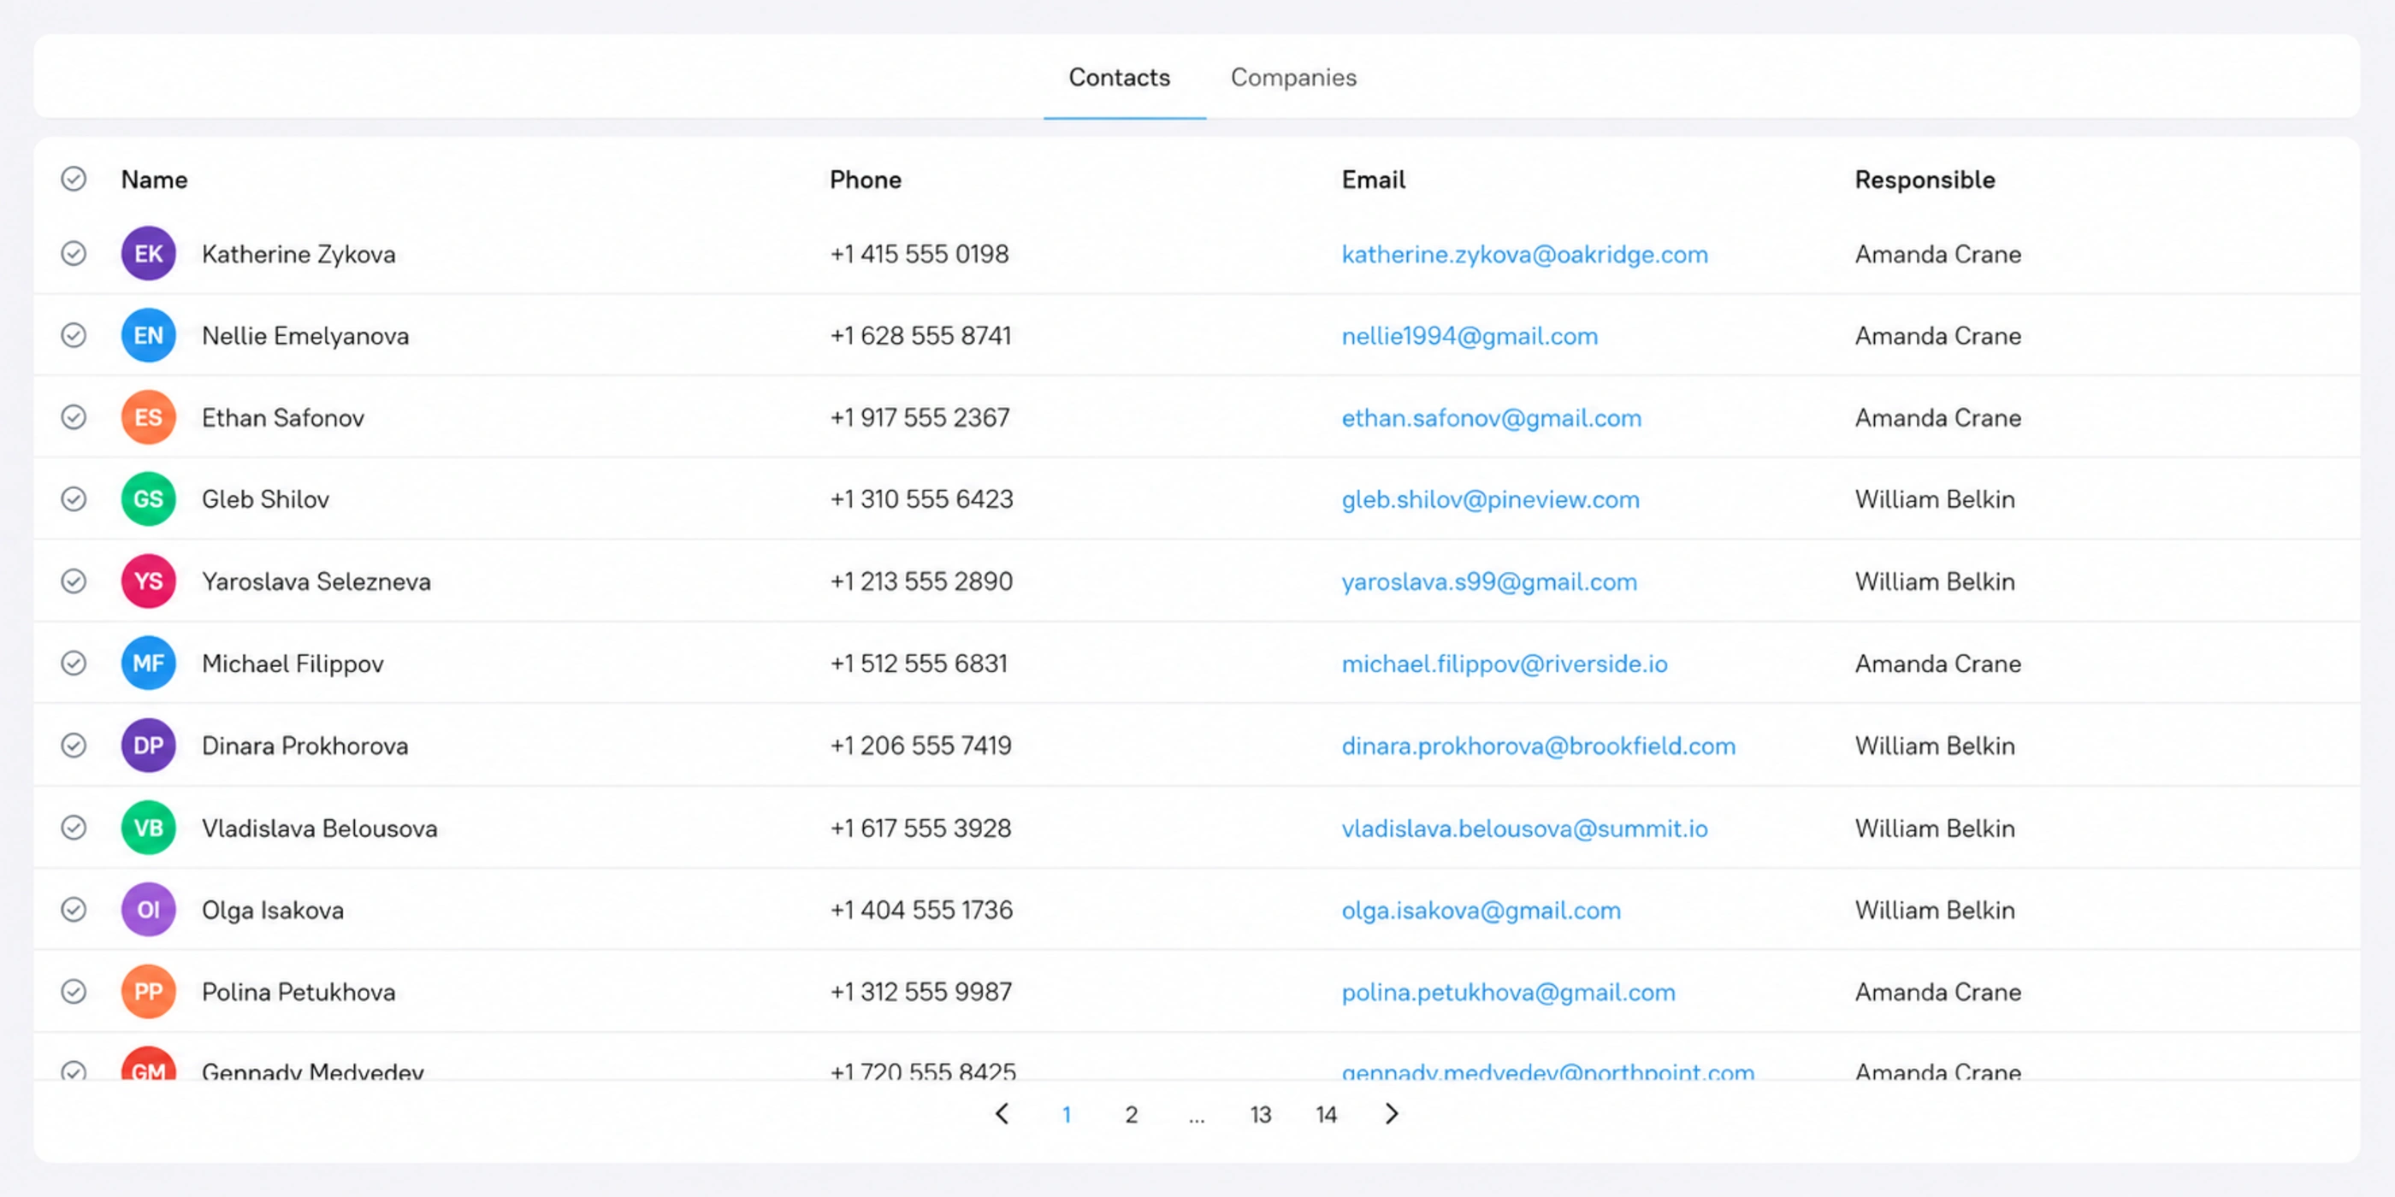
Task: Click the blue EN avatar for Nellie Emelyanova
Action: (x=149, y=335)
